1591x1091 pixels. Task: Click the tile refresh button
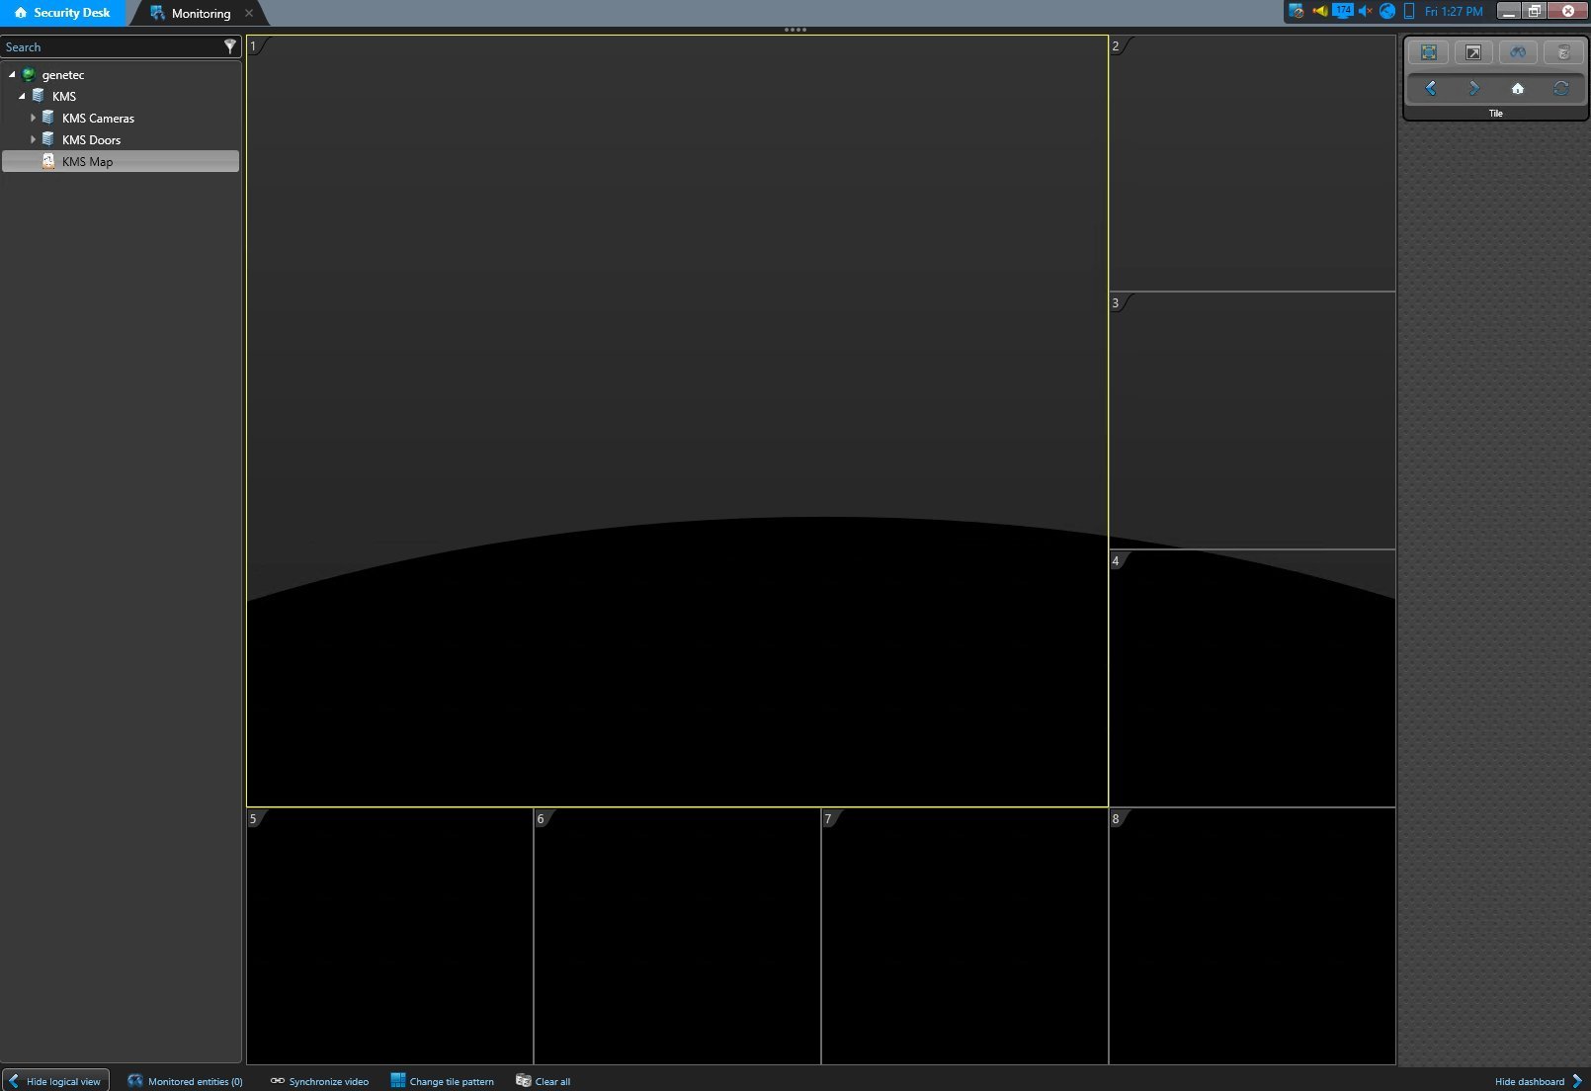1561,88
